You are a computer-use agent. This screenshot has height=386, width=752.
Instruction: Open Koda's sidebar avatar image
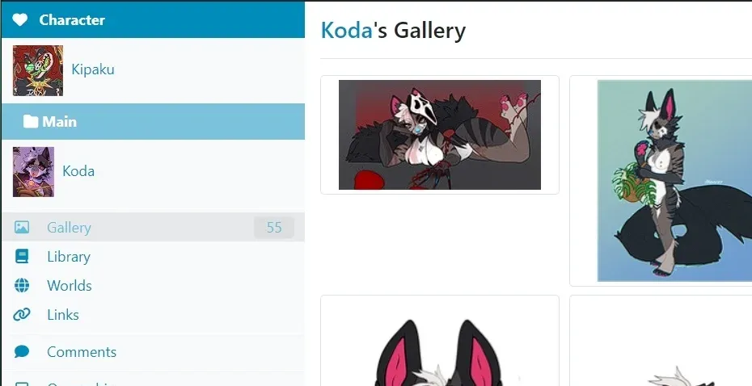[34, 172]
